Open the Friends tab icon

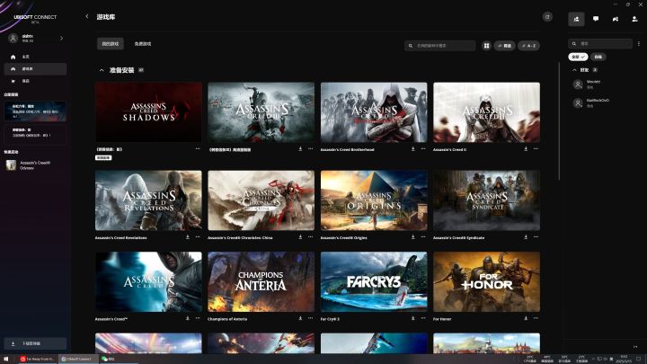coord(576,19)
